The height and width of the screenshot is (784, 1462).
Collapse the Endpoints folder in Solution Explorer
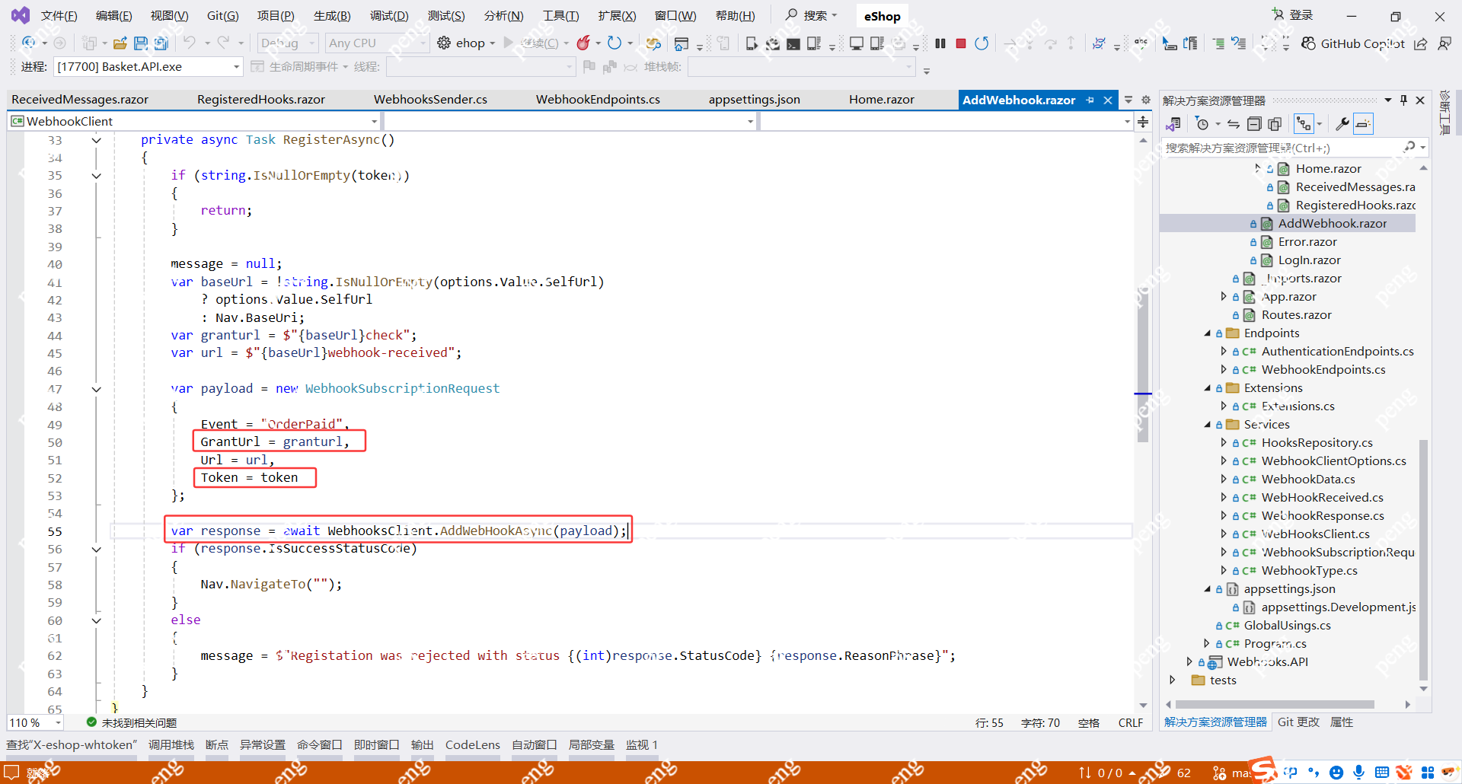coord(1207,333)
